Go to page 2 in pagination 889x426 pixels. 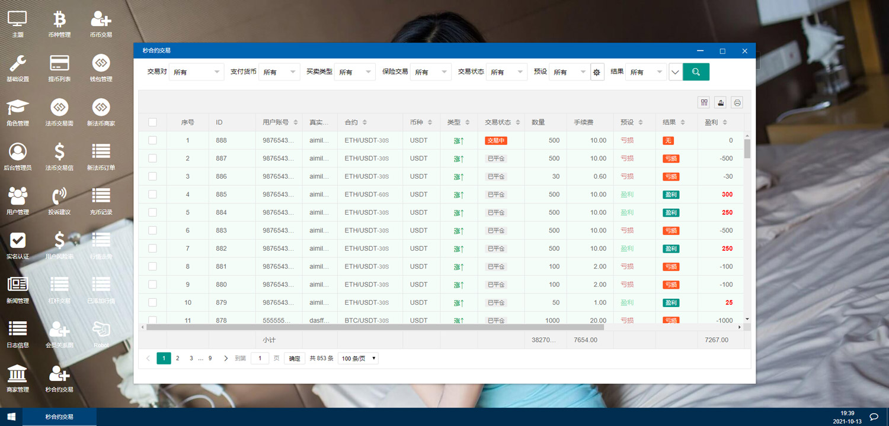click(x=177, y=359)
